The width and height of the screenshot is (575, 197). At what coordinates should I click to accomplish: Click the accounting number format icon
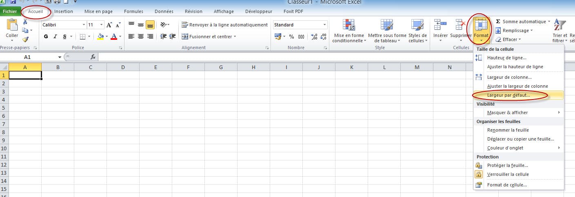[x=278, y=37]
